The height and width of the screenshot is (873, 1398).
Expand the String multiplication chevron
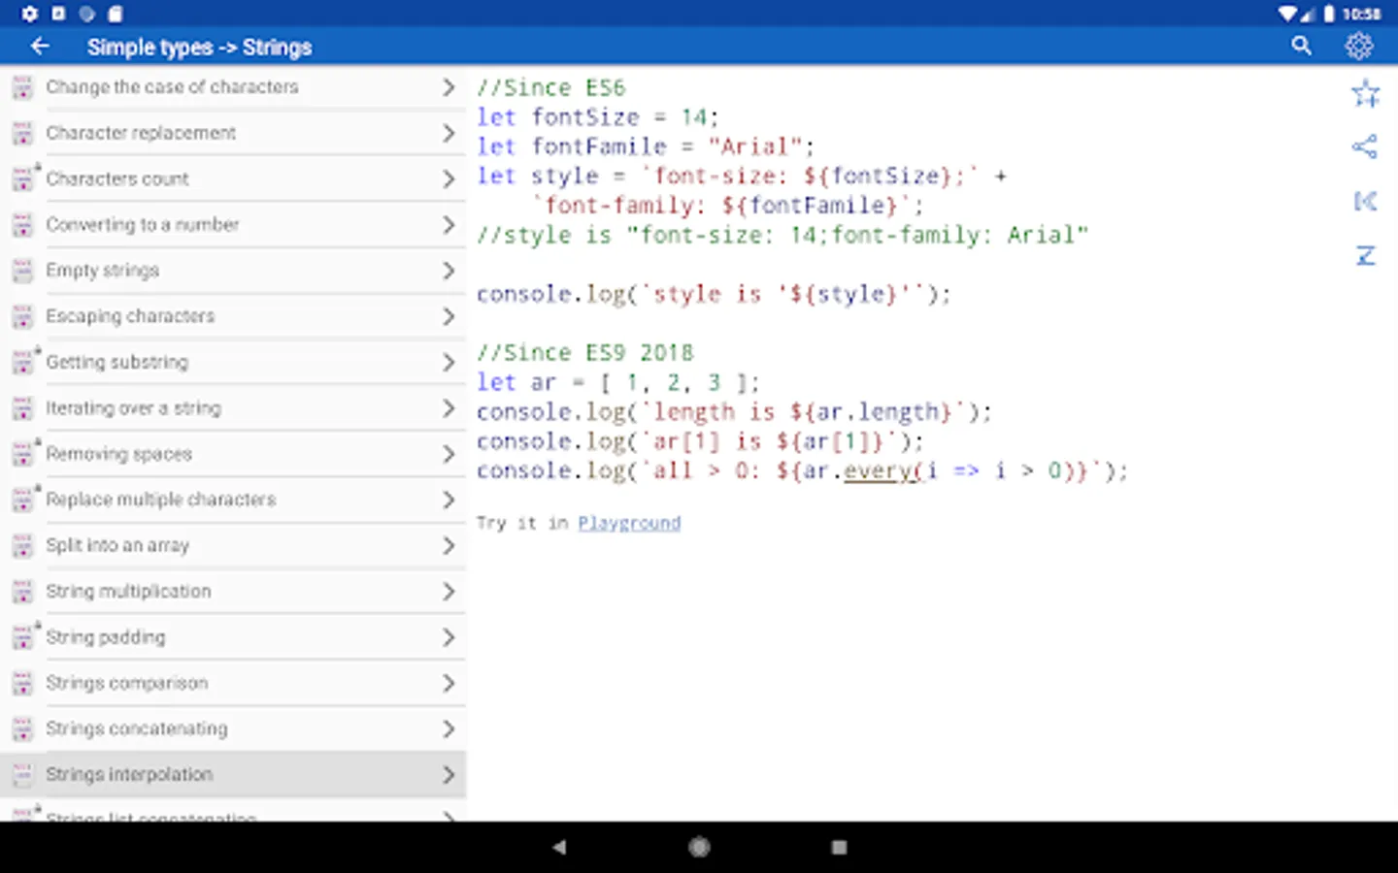coord(448,591)
